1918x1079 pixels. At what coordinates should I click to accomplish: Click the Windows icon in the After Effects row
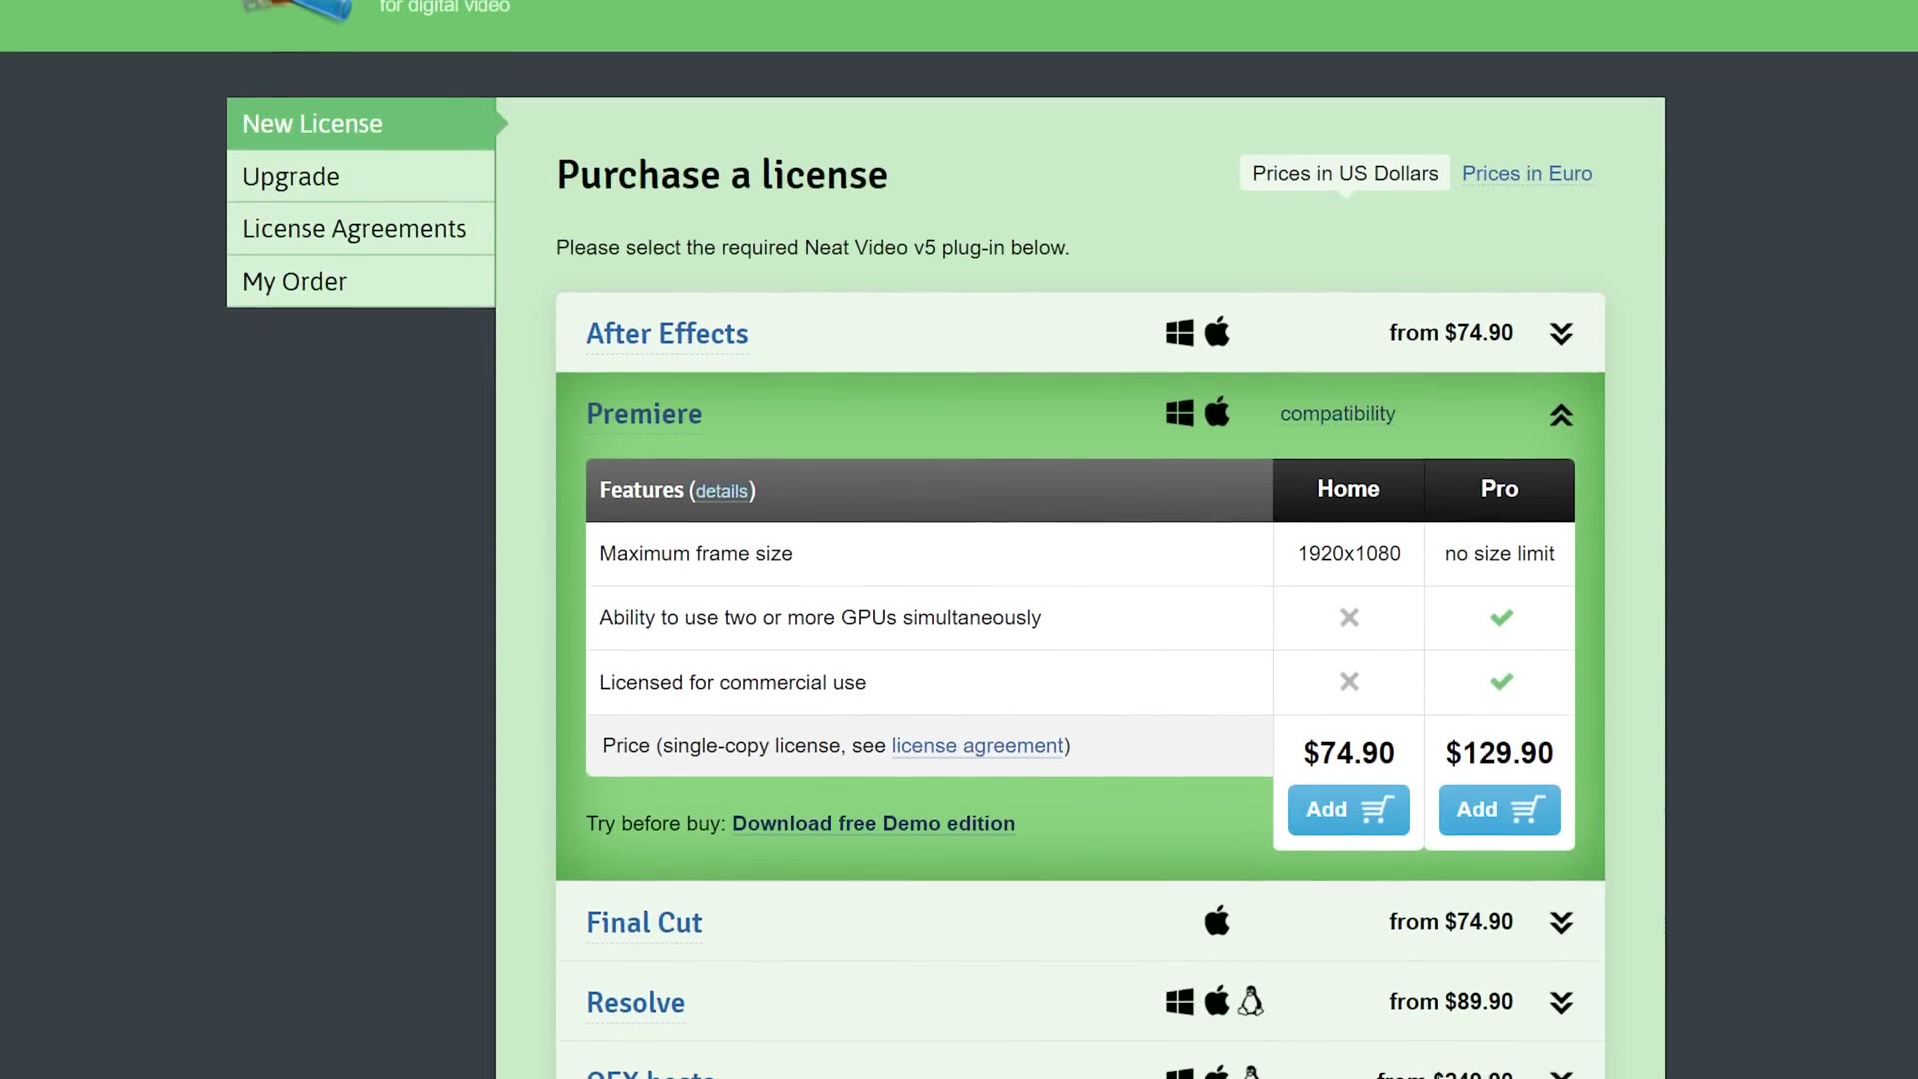point(1179,333)
